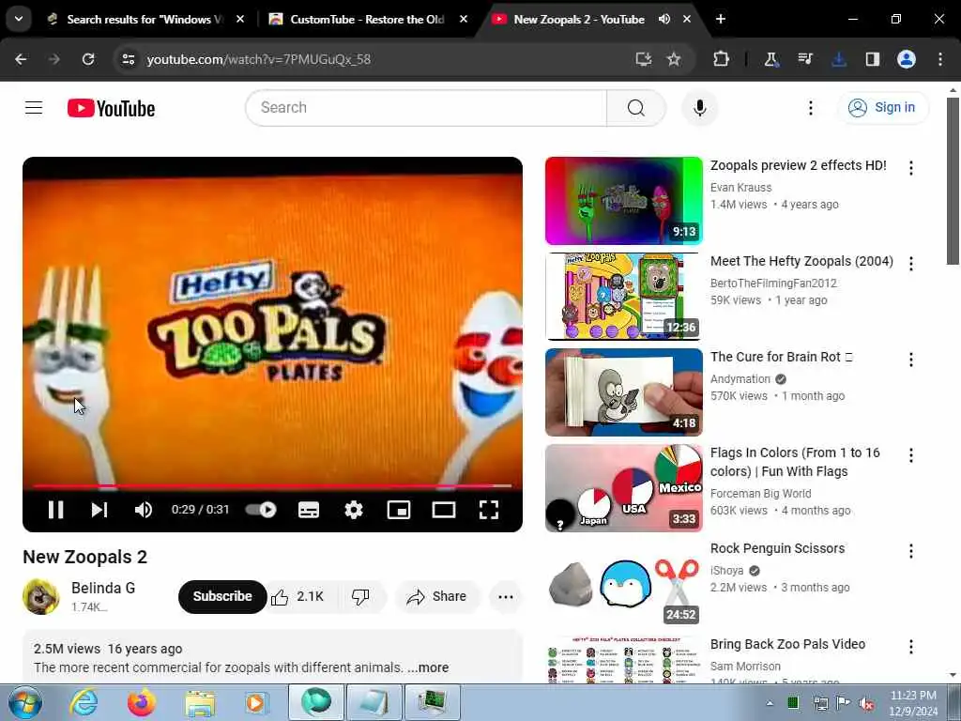Open Belinda G channel avatar

click(40, 596)
